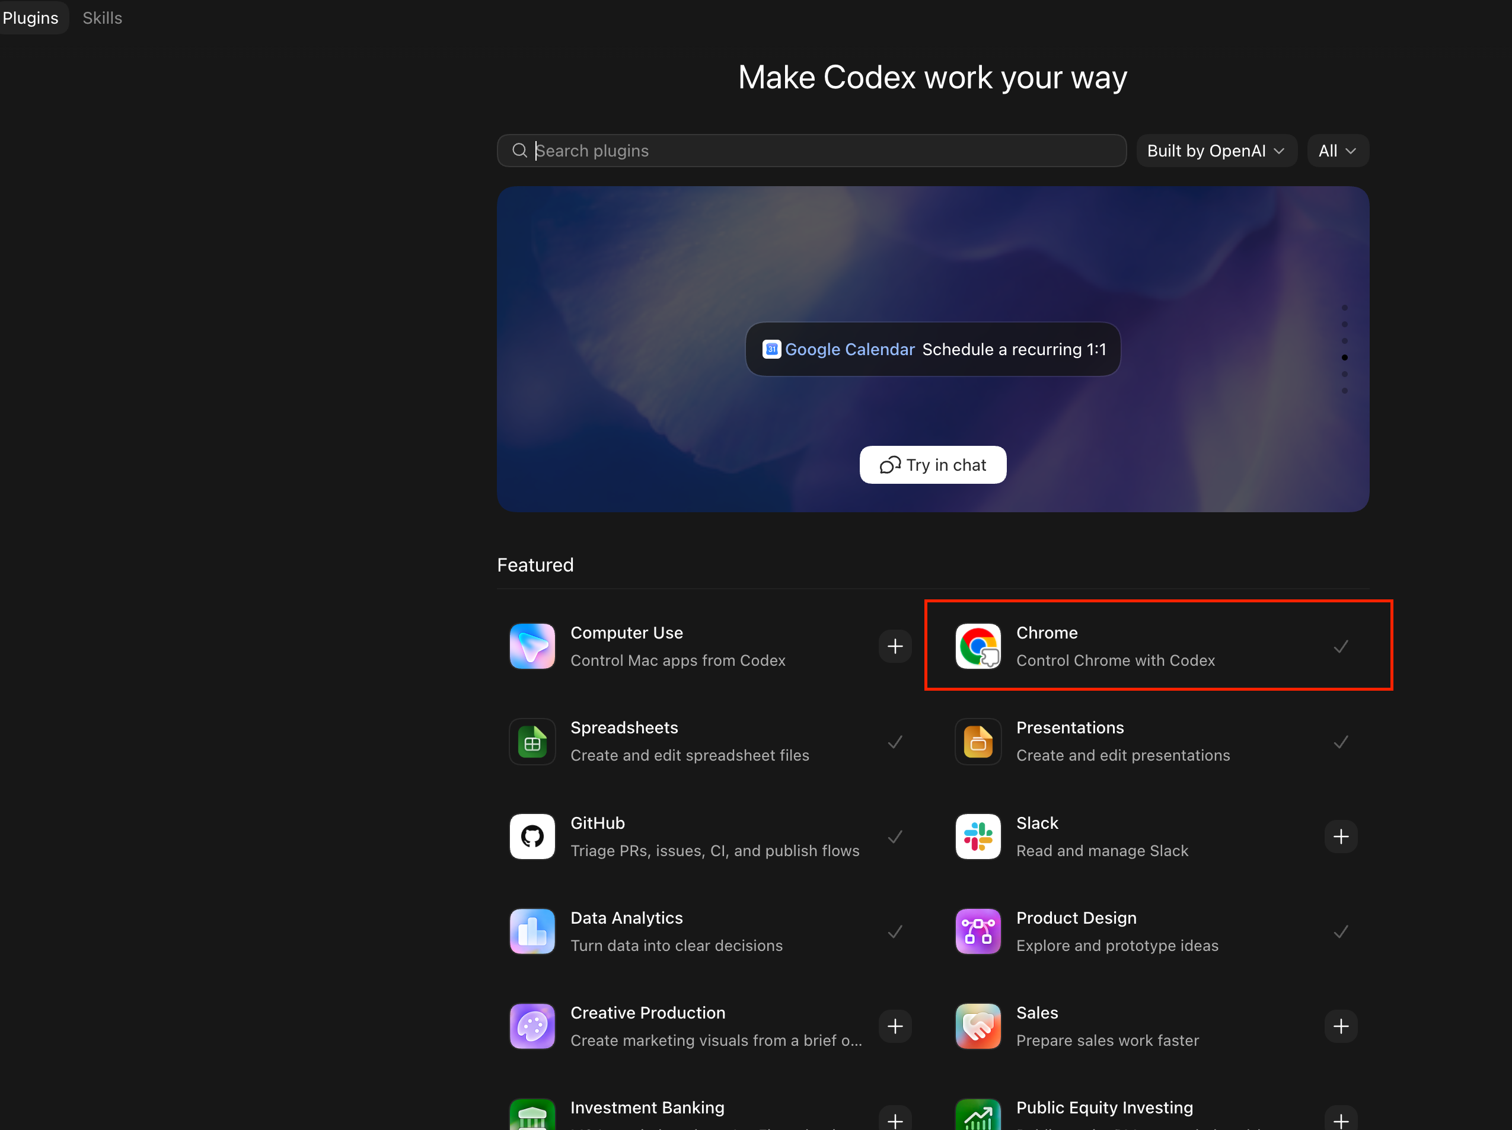Click the Chrome installed checkmark

point(1341,647)
